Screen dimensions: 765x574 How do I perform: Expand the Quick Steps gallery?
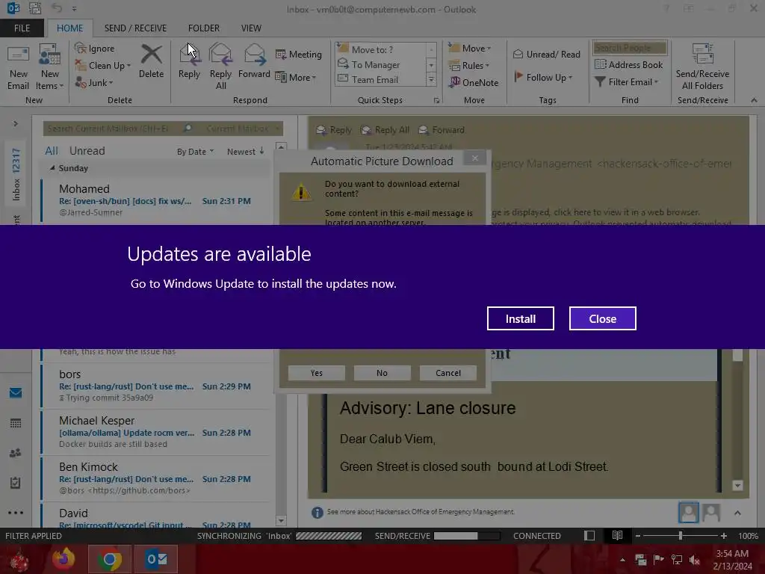431,80
